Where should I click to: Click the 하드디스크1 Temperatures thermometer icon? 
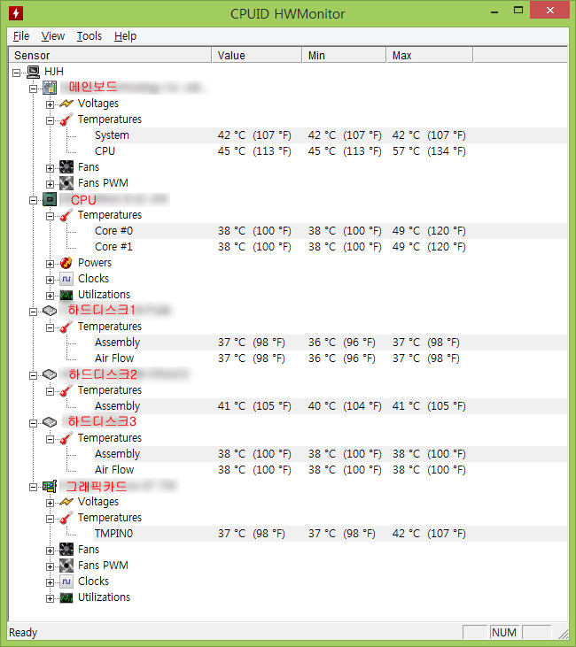pos(66,327)
